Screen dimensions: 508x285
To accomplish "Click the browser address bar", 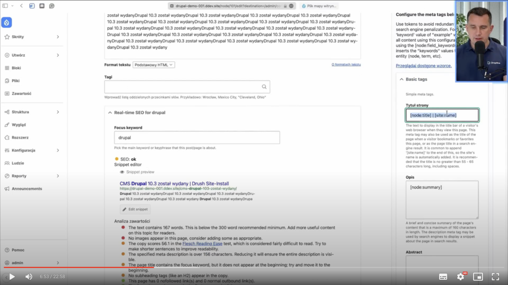I will (x=231, y=6).
